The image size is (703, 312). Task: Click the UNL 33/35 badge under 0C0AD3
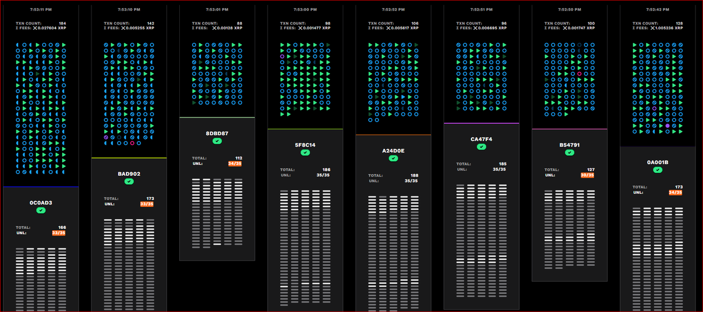click(x=59, y=233)
